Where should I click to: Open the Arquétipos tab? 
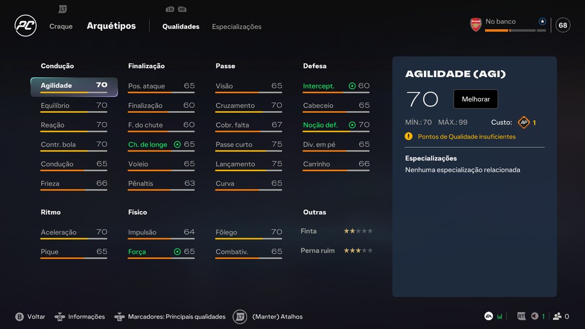(x=111, y=26)
